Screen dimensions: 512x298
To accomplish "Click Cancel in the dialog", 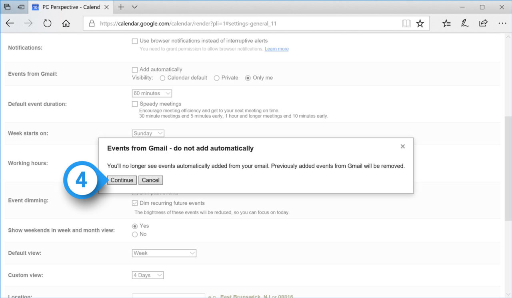I will pyautogui.click(x=150, y=180).
